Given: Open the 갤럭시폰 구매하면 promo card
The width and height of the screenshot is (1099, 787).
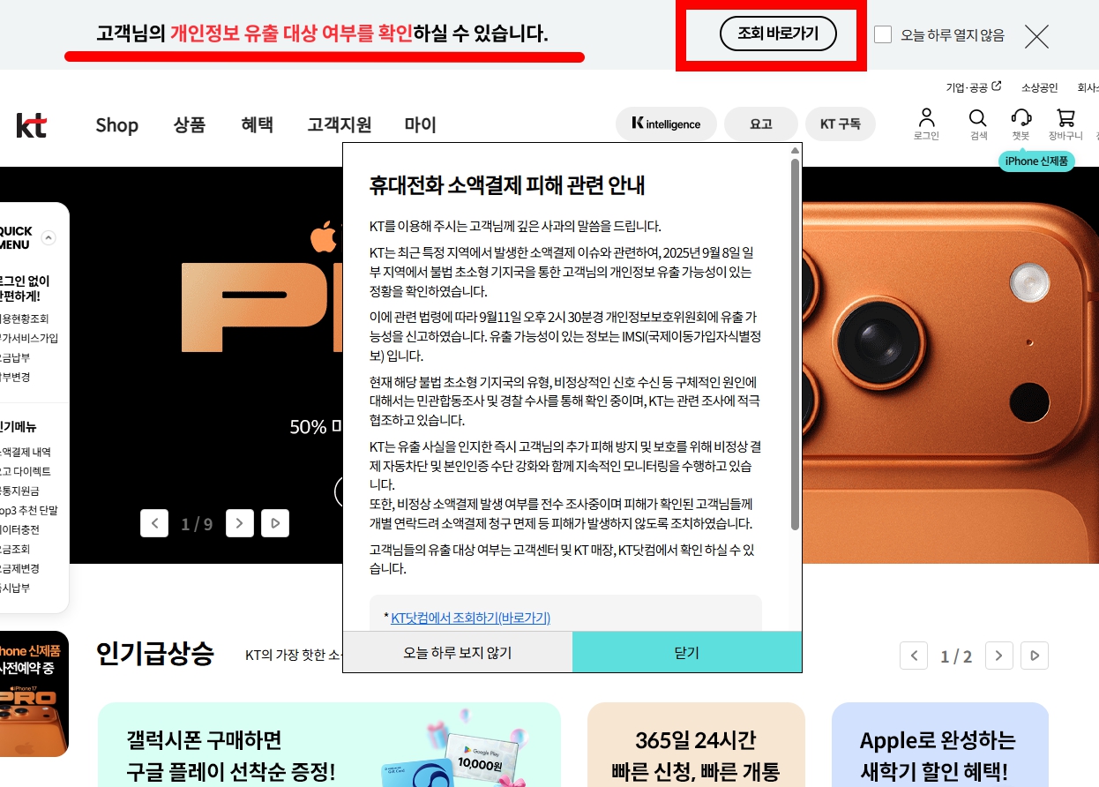Looking at the screenshot, I should click(329, 745).
